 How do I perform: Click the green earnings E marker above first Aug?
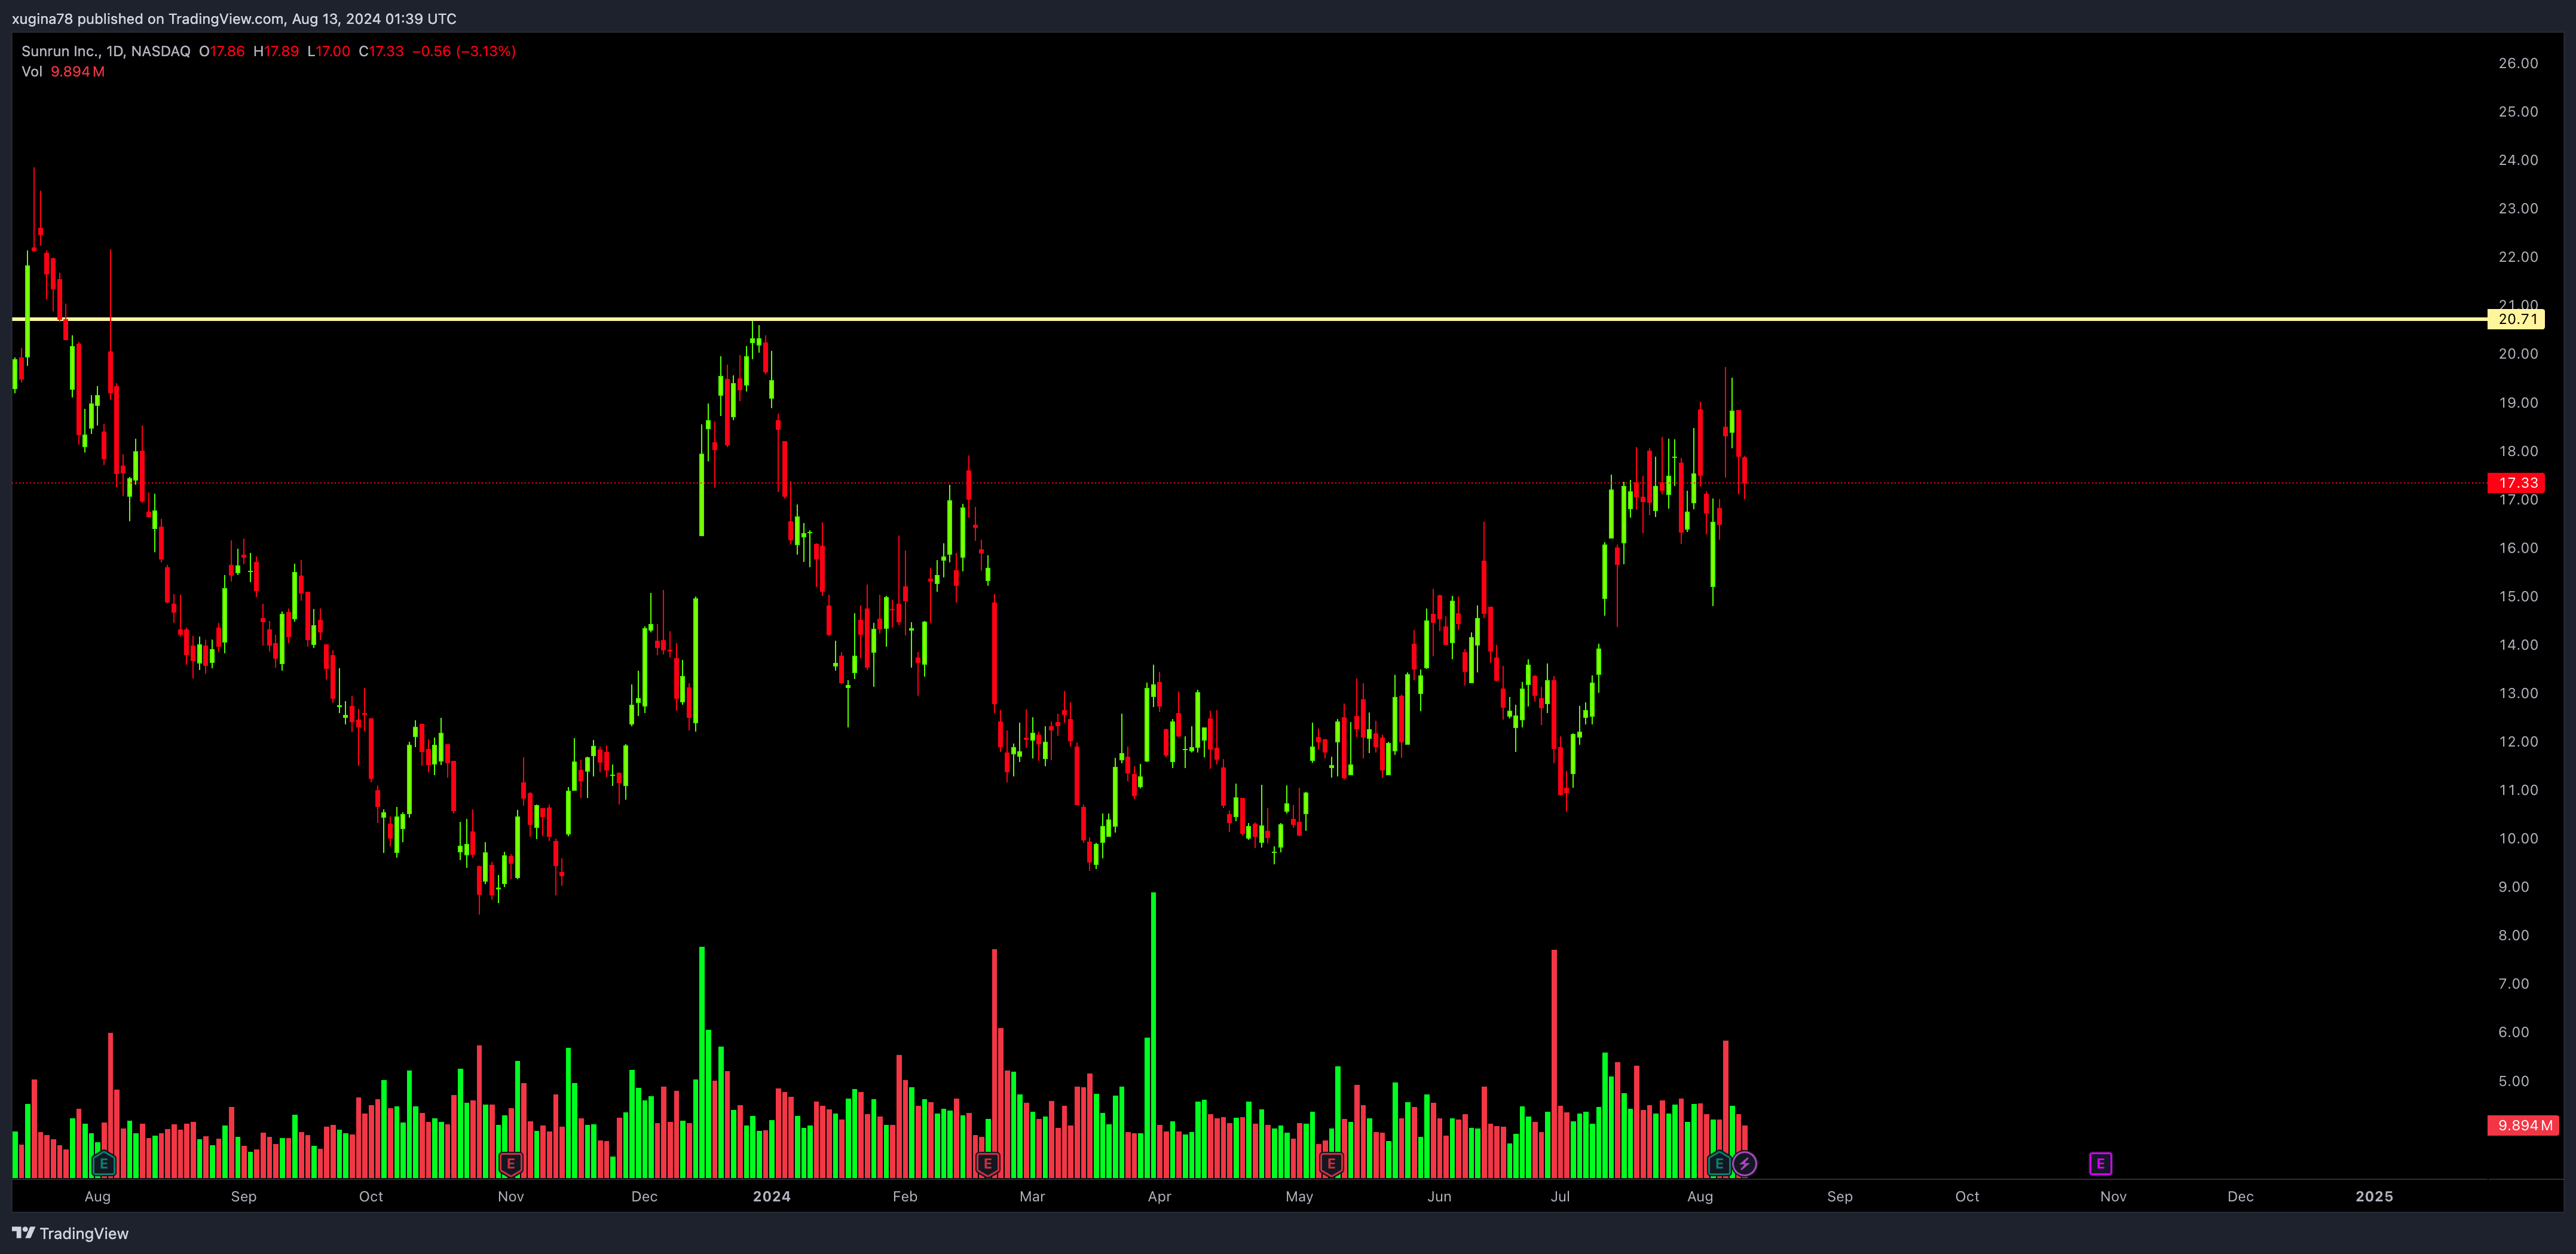point(104,1163)
